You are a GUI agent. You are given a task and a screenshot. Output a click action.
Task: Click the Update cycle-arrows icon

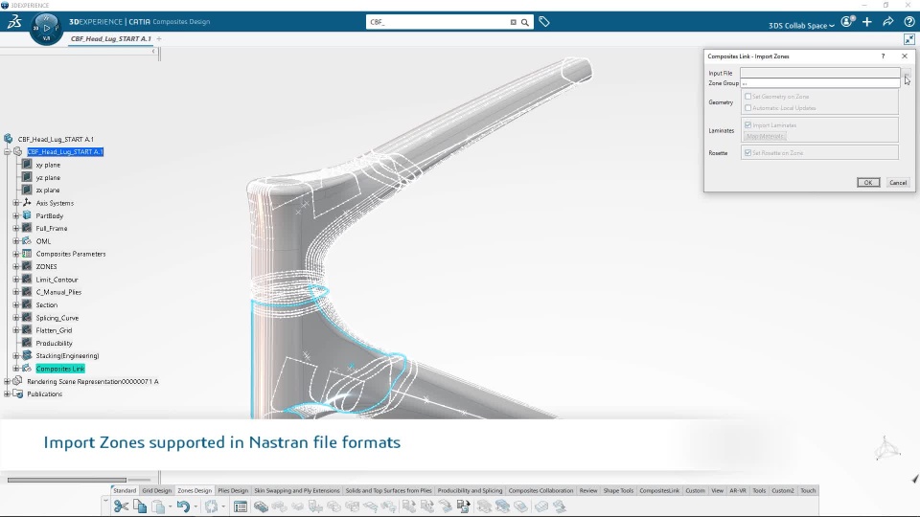pos(211,506)
